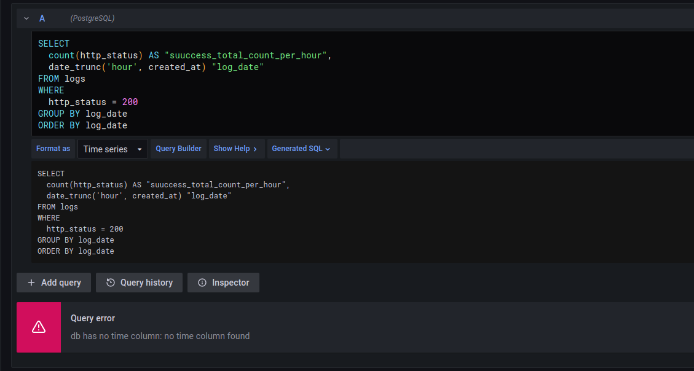Open the Time series format dropdown

pyautogui.click(x=113, y=149)
